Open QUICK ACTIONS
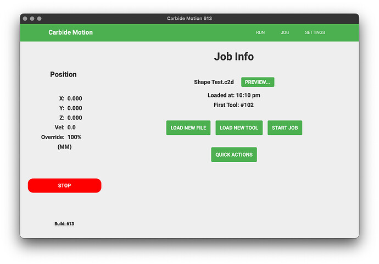This screenshot has width=379, height=264. (x=234, y=155)
